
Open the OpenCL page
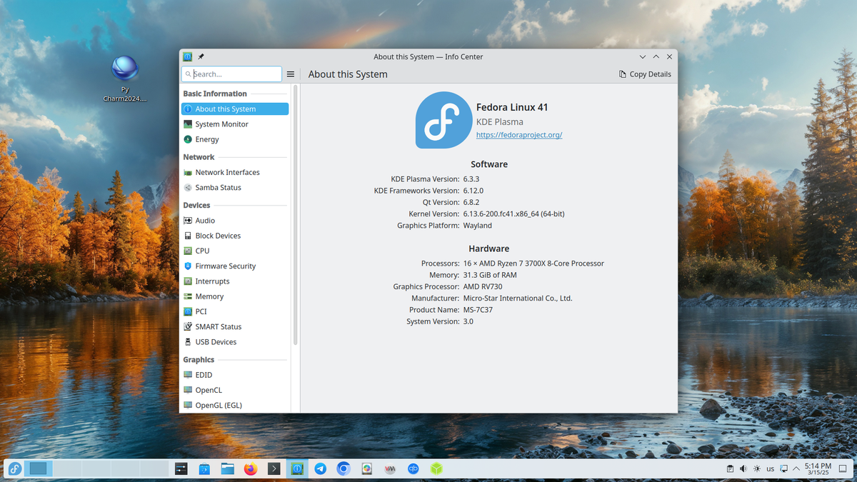(235, 390)
